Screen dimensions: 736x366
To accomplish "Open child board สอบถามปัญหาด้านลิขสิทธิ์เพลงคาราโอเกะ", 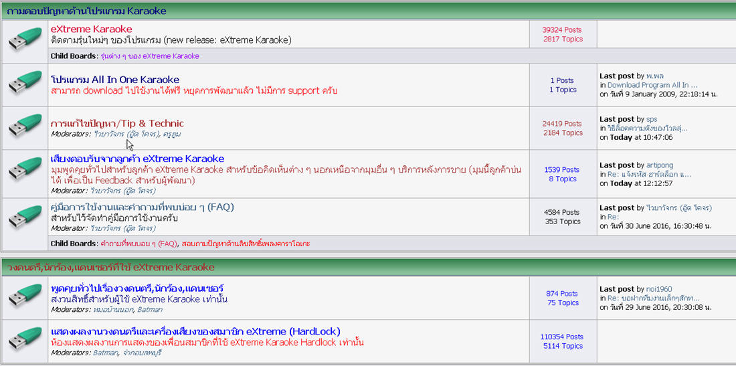I will click(x=246, y=244).
